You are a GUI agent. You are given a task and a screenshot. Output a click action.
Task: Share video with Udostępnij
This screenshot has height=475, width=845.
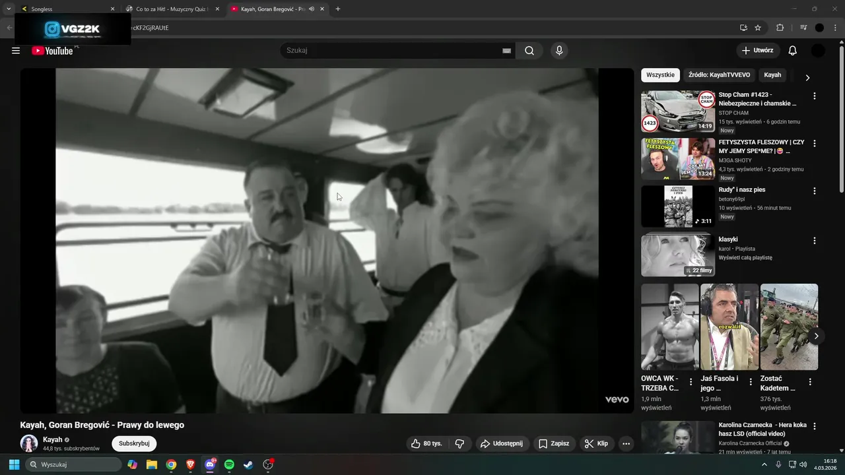(502, 444)
